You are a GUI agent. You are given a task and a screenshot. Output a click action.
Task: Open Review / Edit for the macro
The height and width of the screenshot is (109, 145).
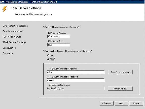[120, 89]
